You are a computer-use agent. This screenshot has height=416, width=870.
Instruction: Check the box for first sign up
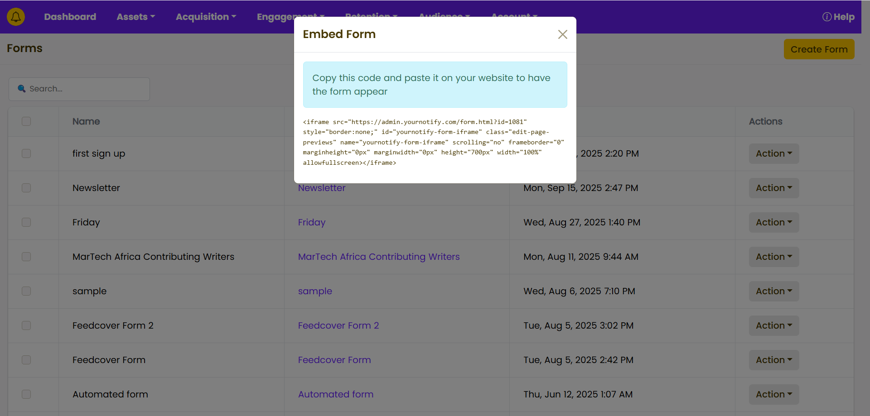pyautogui.click(x=26, y=153)
